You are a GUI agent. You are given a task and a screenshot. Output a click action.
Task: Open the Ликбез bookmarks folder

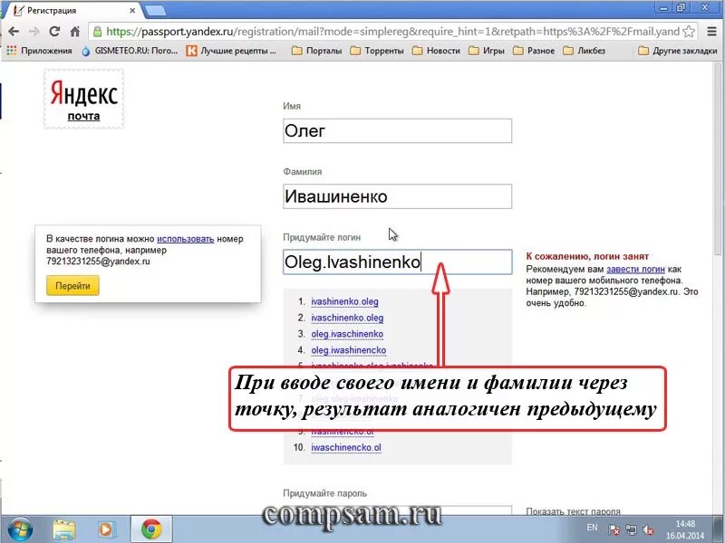[585, 51]
